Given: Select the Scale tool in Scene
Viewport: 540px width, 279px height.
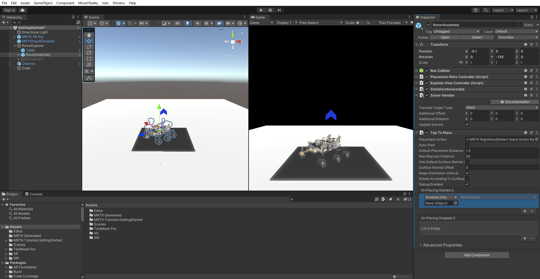Looking at the screenshot, I should click(89, 53).
